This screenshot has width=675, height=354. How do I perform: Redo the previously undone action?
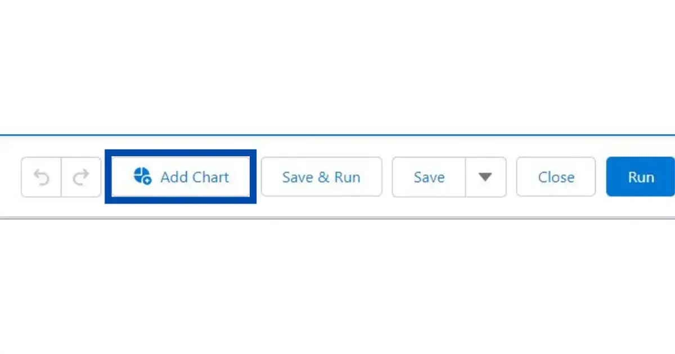point(80,177)
